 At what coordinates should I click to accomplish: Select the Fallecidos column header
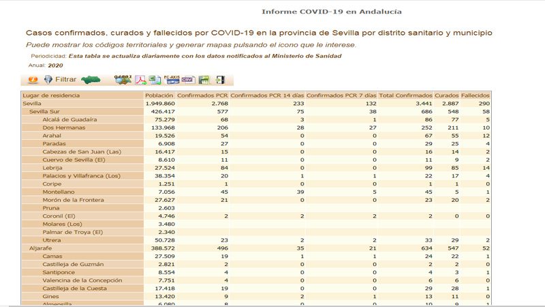coord(475,96)
